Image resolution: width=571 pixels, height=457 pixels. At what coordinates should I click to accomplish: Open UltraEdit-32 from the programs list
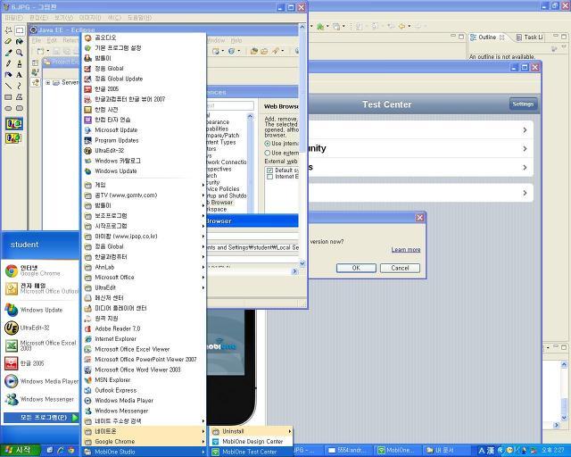[x=144, y=151]
